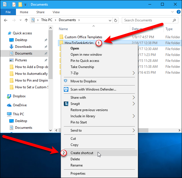Screen dimensions: 182x178
Task: Choose Take Ownership from context menu
Action: click(x=82, y=67)
